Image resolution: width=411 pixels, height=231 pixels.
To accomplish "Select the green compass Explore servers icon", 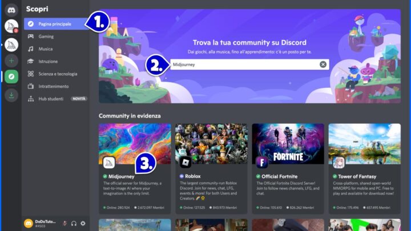I will 11,76.
